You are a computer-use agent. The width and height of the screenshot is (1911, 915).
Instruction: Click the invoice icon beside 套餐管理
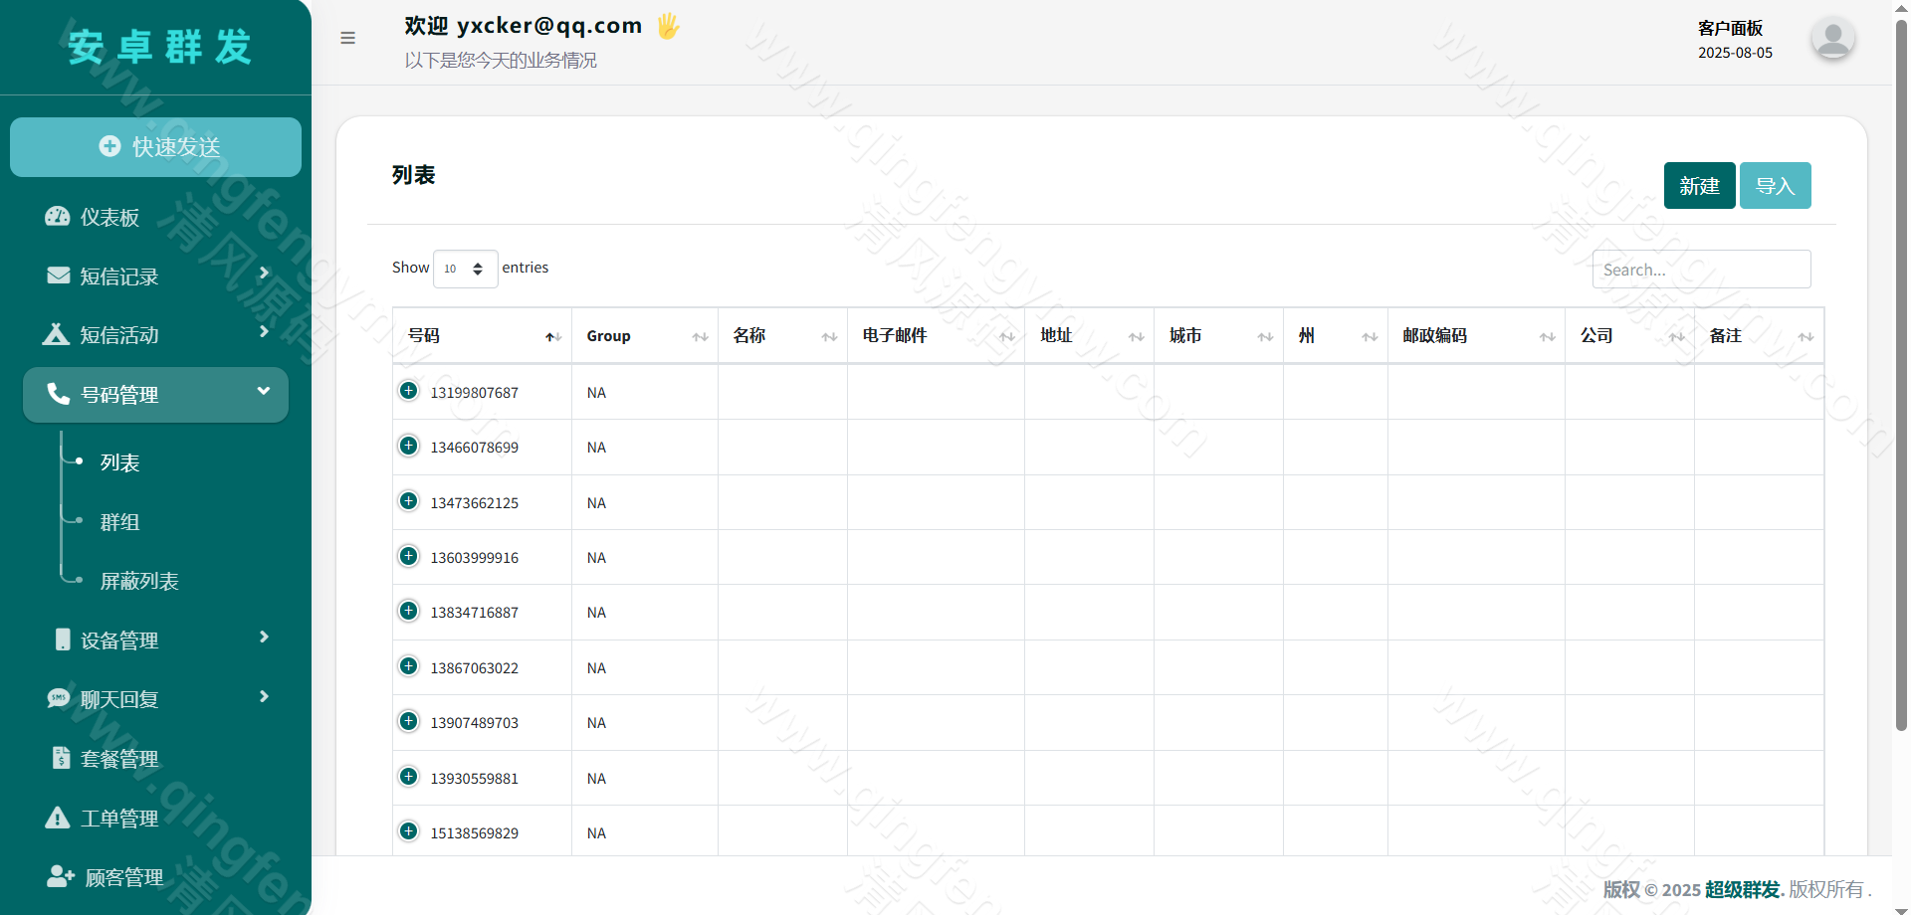(x=62, y=758)
